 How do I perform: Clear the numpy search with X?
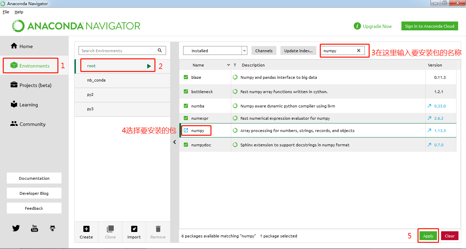[359, 50]
